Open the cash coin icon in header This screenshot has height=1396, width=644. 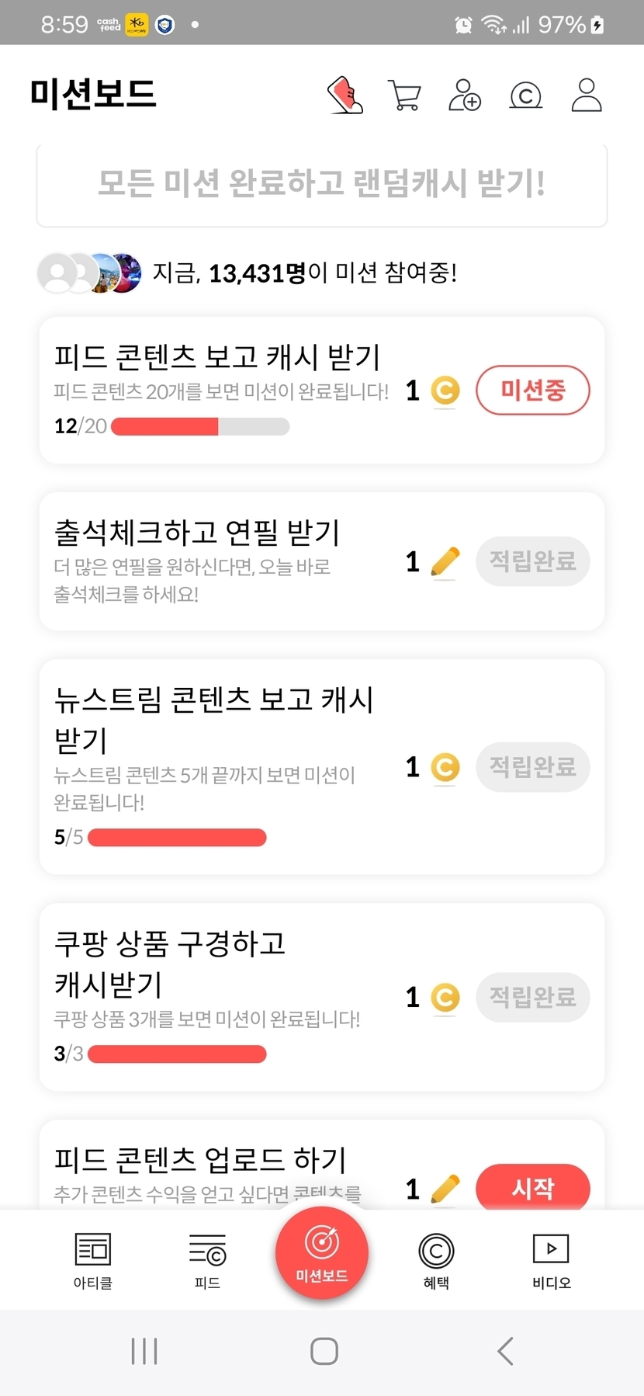[525, 95]
